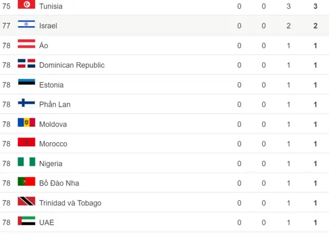Select the Austria flag next to Áo

tap(26, 44)
